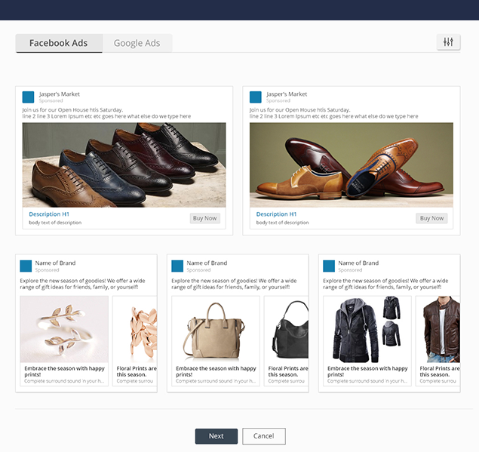Click Buy Now in the brogue shoes ad
This screenshot has width=479, height=452.
pos(205,218)
